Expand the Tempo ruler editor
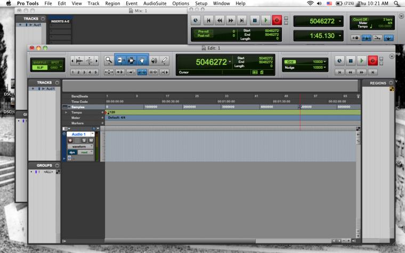Viewport: 405px width, 253px height. [66, 112]
